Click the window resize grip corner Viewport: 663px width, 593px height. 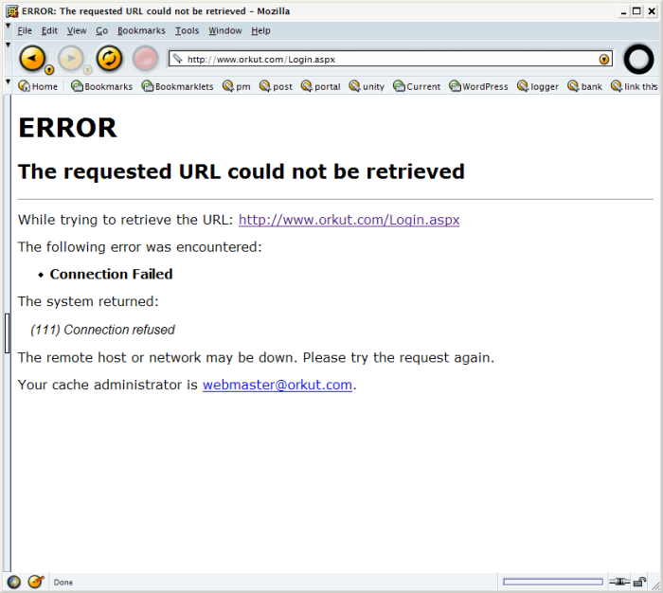pos(655,585)
